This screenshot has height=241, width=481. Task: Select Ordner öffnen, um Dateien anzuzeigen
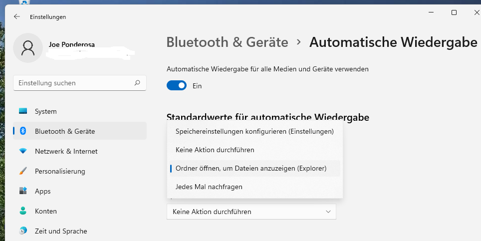tap(251, 169)
